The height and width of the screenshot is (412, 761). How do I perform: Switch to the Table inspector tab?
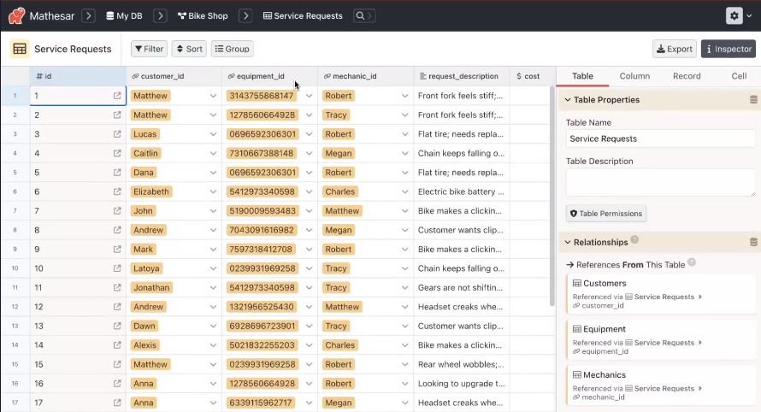582,76
